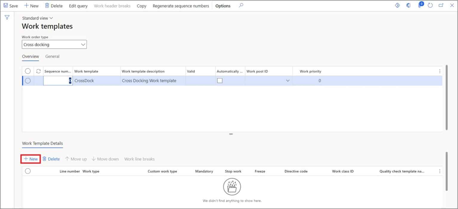Open the Work pool ID dropdown for CrossDock
The image size is (458, 209).
point(288,81)
